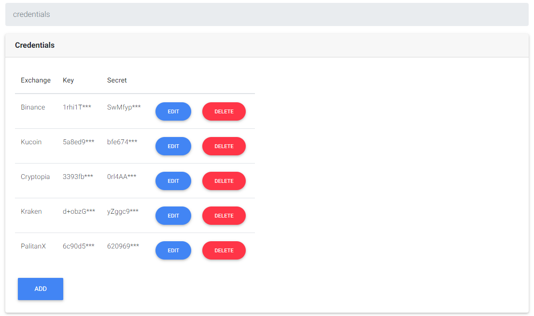
Task: Edit the Kraken credentials
Action: (173, 216)
